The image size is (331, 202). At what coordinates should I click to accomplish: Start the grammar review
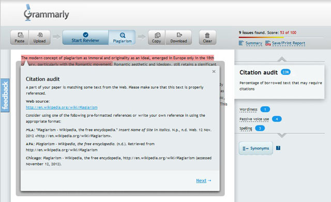[85, 38]
